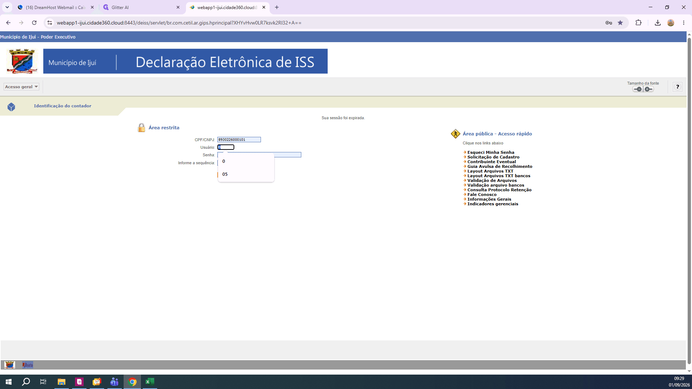This screenshot has width=692, height=389.
Task: Open Excel from the taskbar
Action: click(x=150, y=382)
